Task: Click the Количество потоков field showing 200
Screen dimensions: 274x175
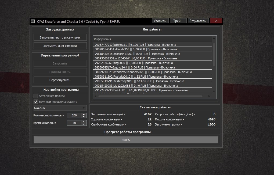Action: click(74, 115)
